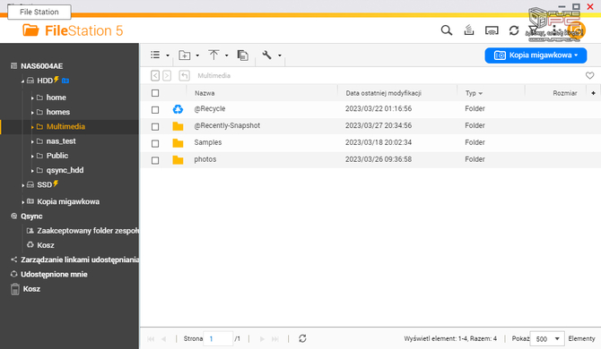The height and width of the screenshot is (349, 601).
Task: Expand the SSD volume in the tree
Action: (23, 185)
